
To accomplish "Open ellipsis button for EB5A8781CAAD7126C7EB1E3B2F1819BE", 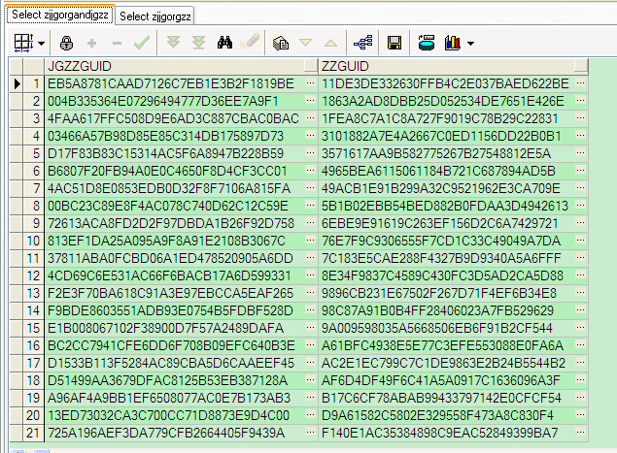I will (x=311, y=83).
